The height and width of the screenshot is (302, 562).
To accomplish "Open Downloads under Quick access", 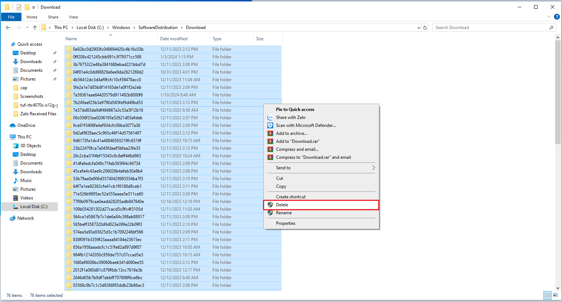I will coord(31,62).
